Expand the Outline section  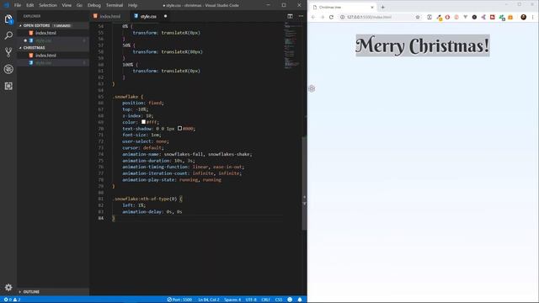pyautogui.click(x=53, y=292)
